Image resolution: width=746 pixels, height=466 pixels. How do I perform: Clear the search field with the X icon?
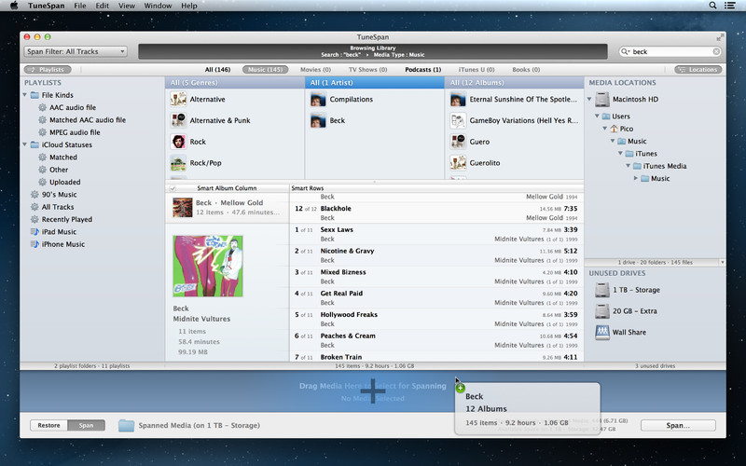716,51
